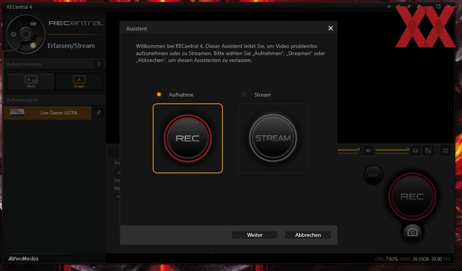Open settings via the wheel gear icon

14,34
